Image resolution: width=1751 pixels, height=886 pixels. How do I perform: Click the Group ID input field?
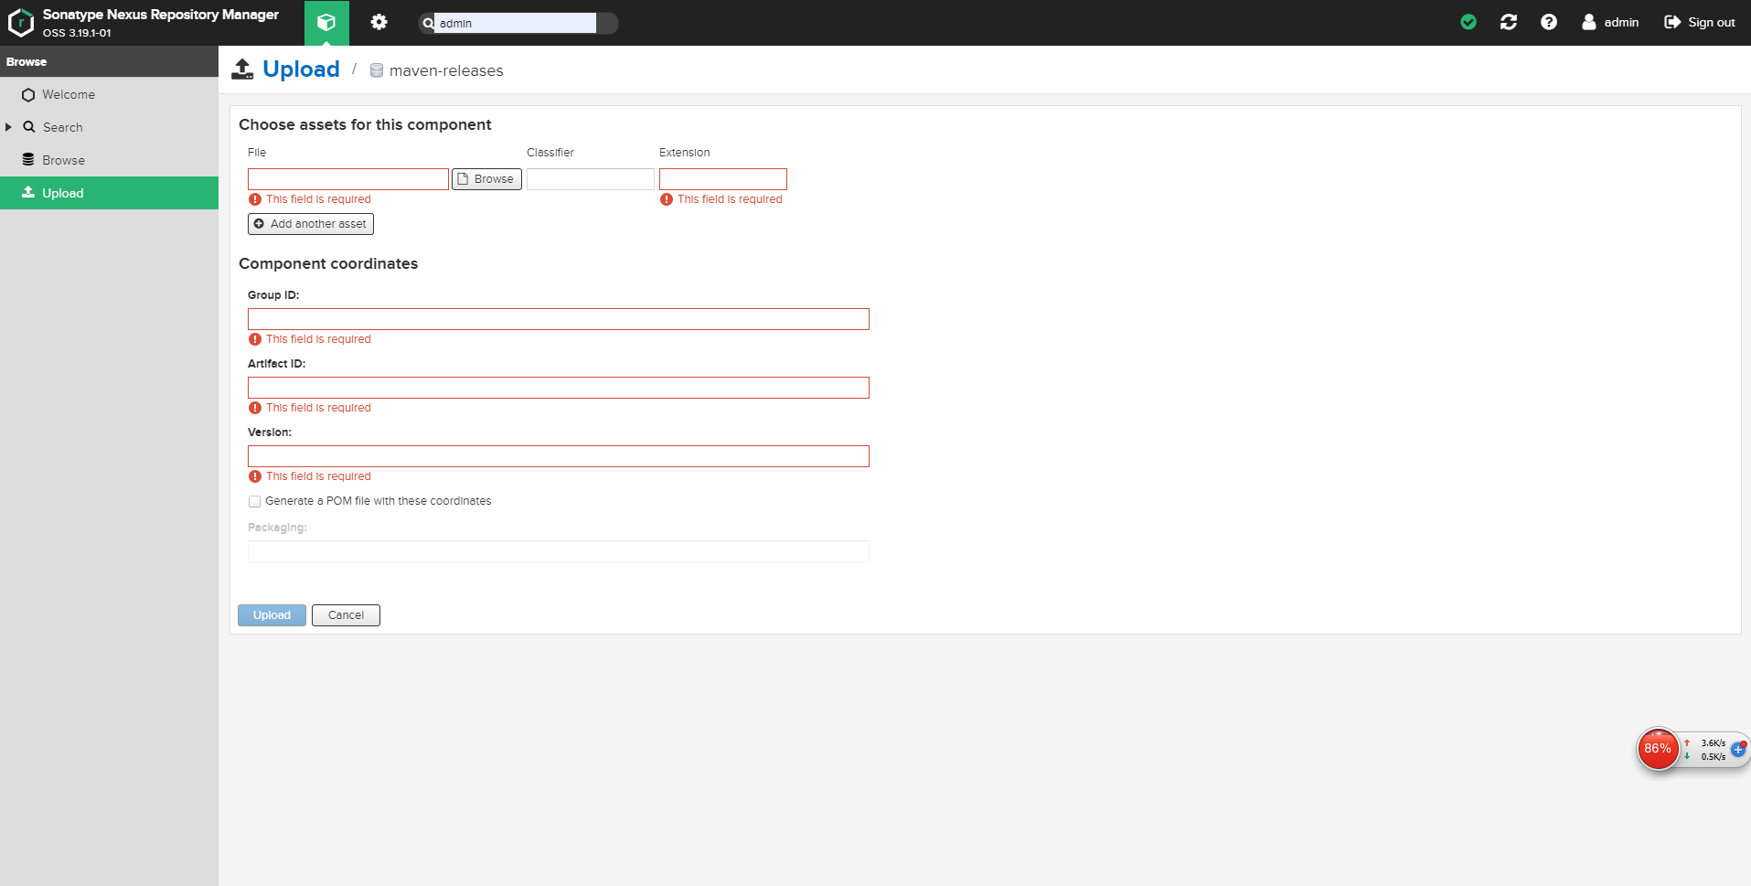(559, 319)
